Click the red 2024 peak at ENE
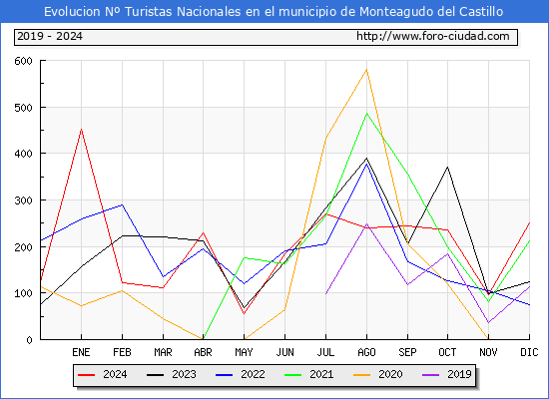 pos(81,129)
